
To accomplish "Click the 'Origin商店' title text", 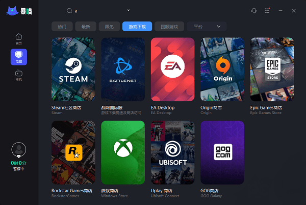I will tap(211, 107).
